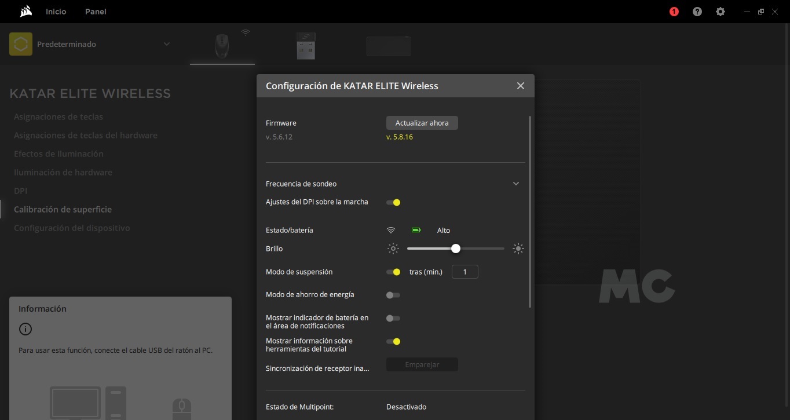This screenshot has width=790, height=420.
Task: Click the Corsair sails logo icon
Action: tap(25, 12)
